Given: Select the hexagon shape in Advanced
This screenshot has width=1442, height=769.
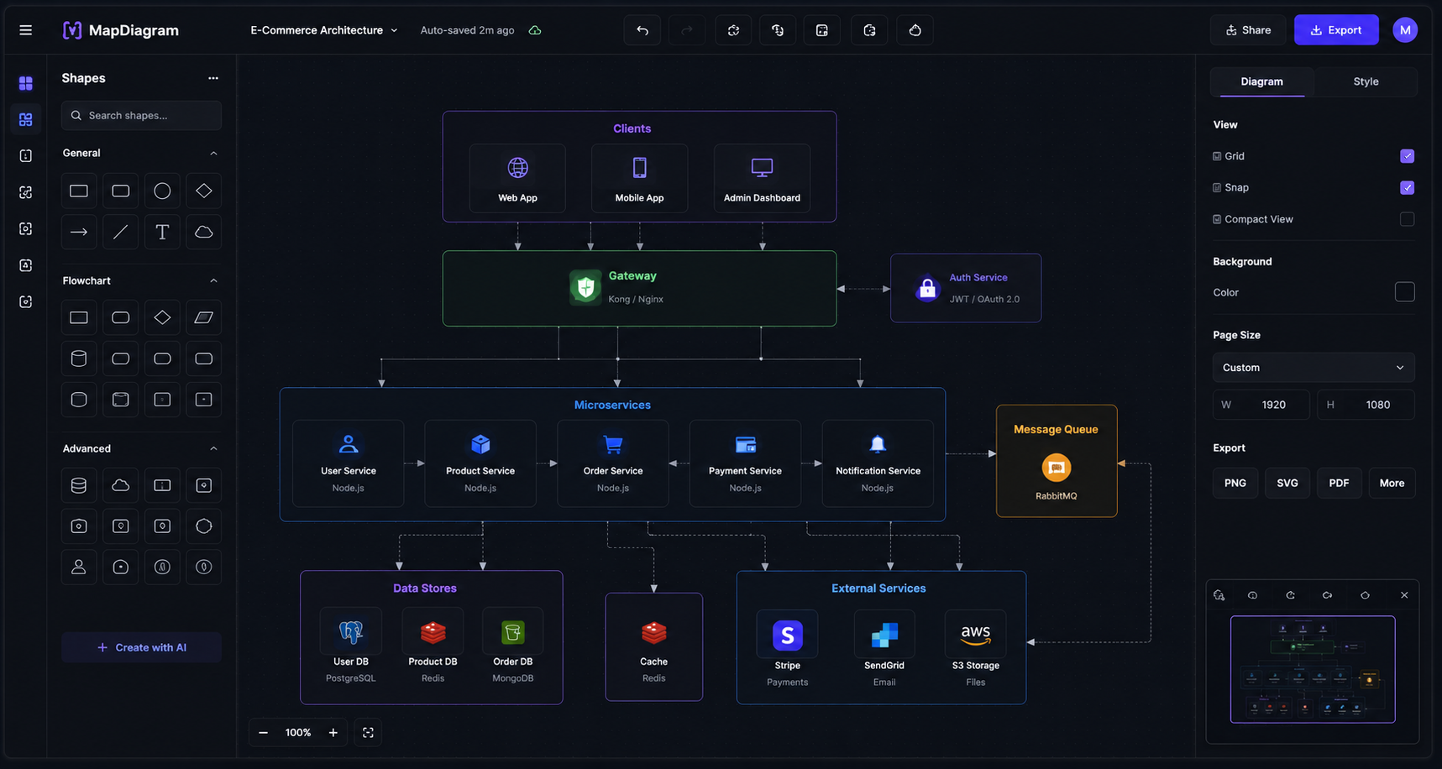Looking at the screenshot, I should click(204, 526).
